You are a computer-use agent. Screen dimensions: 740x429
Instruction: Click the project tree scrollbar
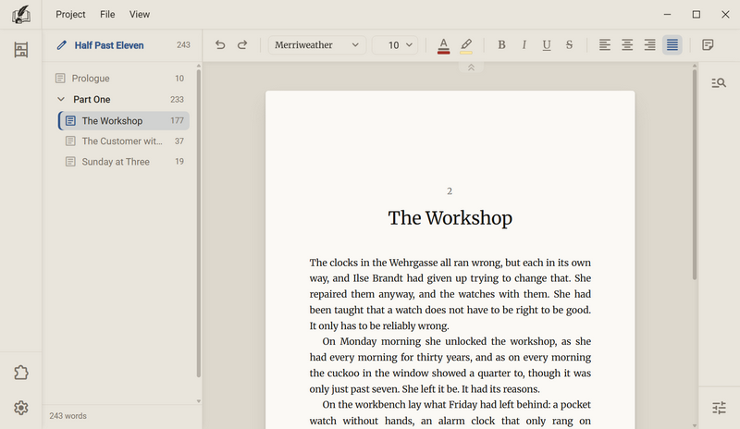198,223
